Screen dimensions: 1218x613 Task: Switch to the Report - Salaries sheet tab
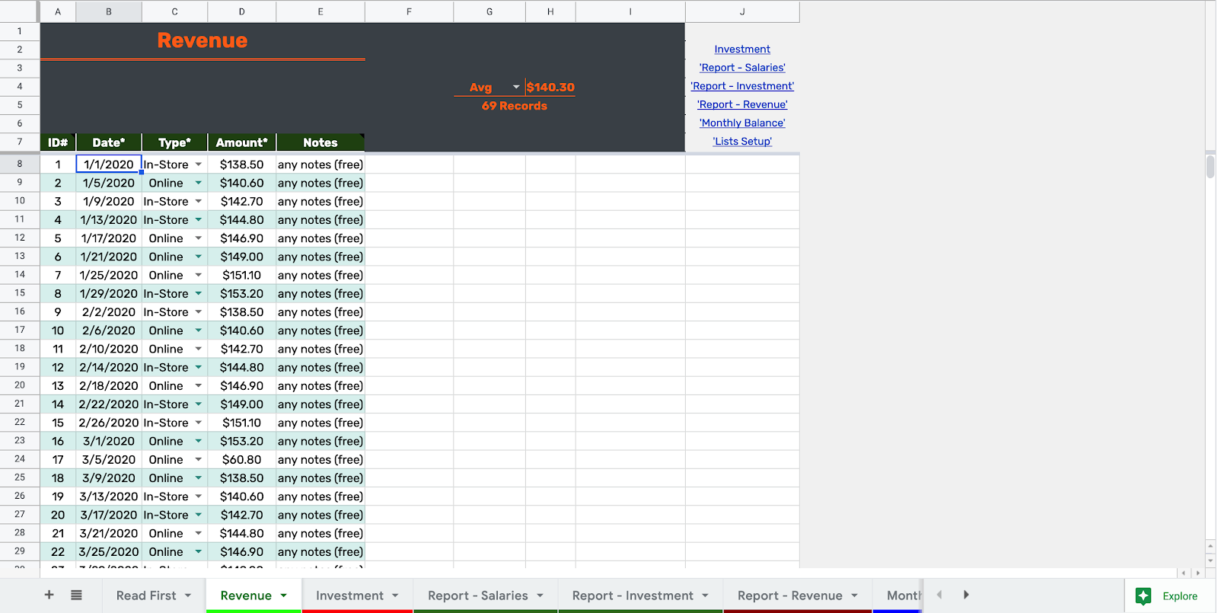(x=478, y=595)
